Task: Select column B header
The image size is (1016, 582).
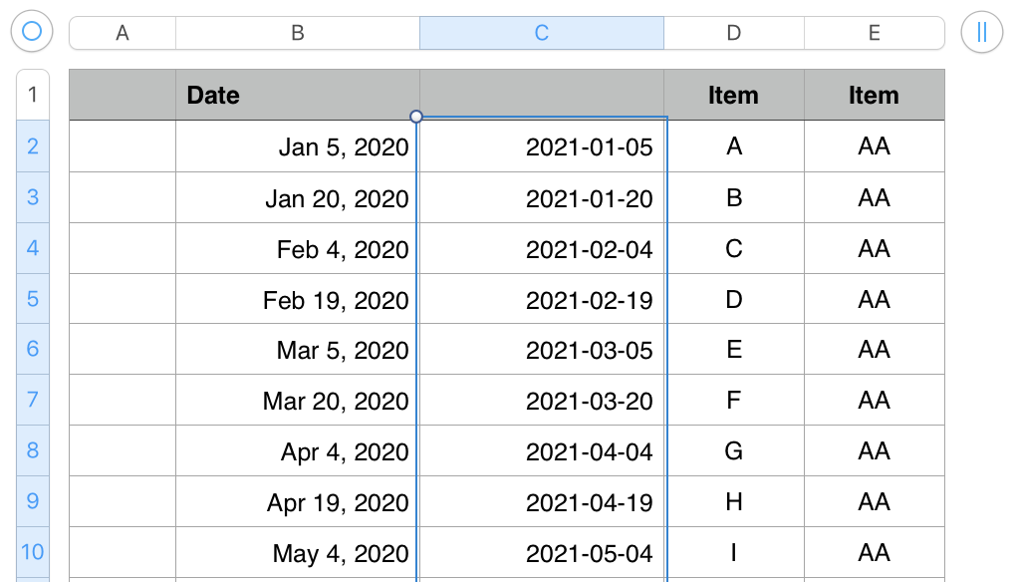Action: 298,33
